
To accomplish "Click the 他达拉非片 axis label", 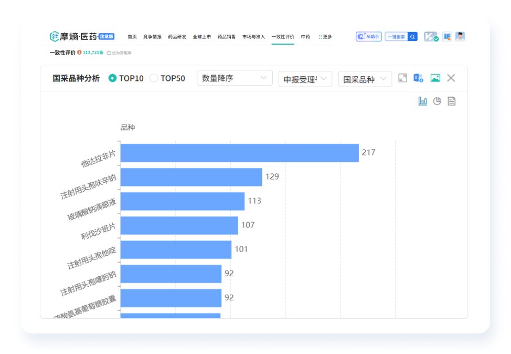I will tap(98, 159).
